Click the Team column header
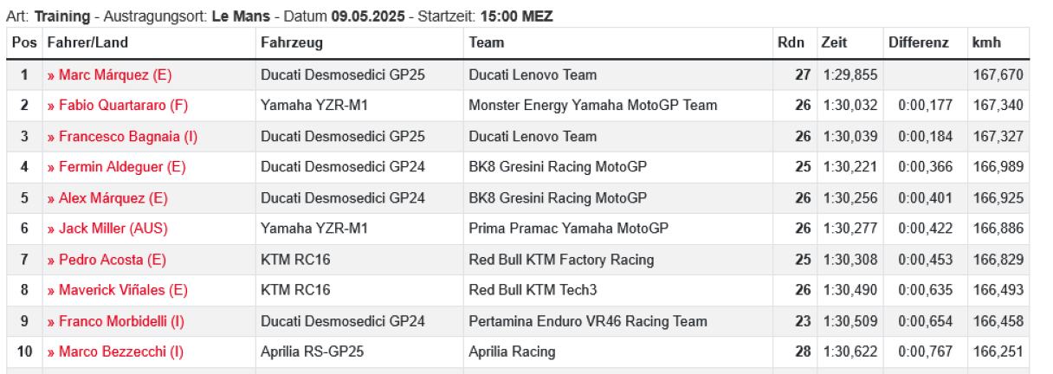1053x374 pixels. 487,42
